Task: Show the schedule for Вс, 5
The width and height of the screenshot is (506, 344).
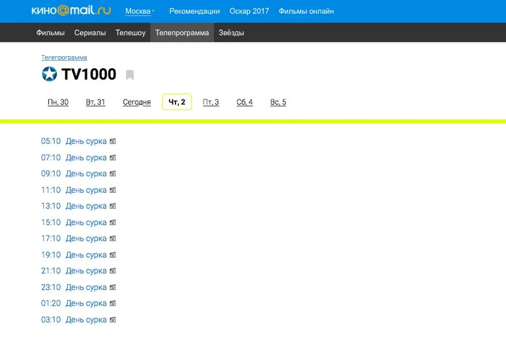Action: [278, 102]
